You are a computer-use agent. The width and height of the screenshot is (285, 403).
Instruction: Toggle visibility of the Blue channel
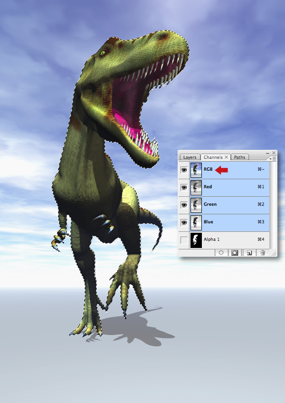[184, 222]
